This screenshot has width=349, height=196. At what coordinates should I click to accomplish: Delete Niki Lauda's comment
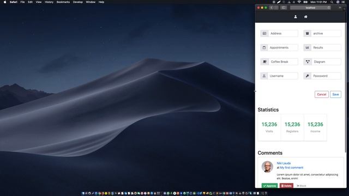[x=286, y=186]
